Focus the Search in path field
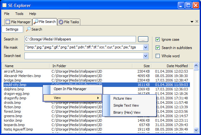 pos(80,39)
